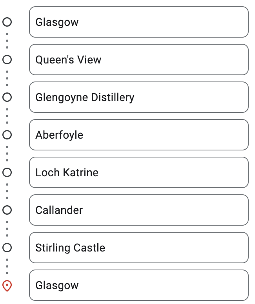Click the waypoint circle beside Callander
This screenshot has height=304, width=255.
click(x=7, y=210)
